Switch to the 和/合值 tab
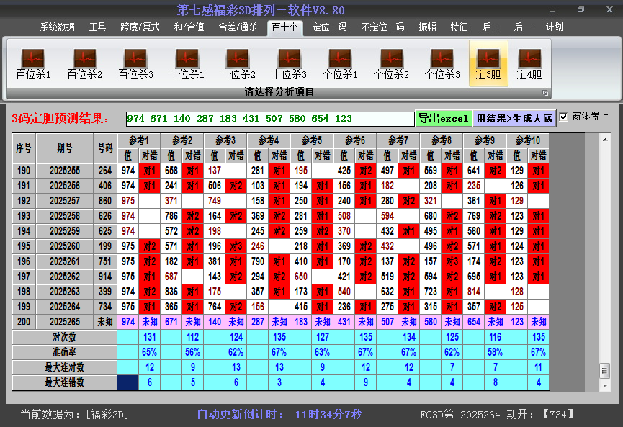 189,27
